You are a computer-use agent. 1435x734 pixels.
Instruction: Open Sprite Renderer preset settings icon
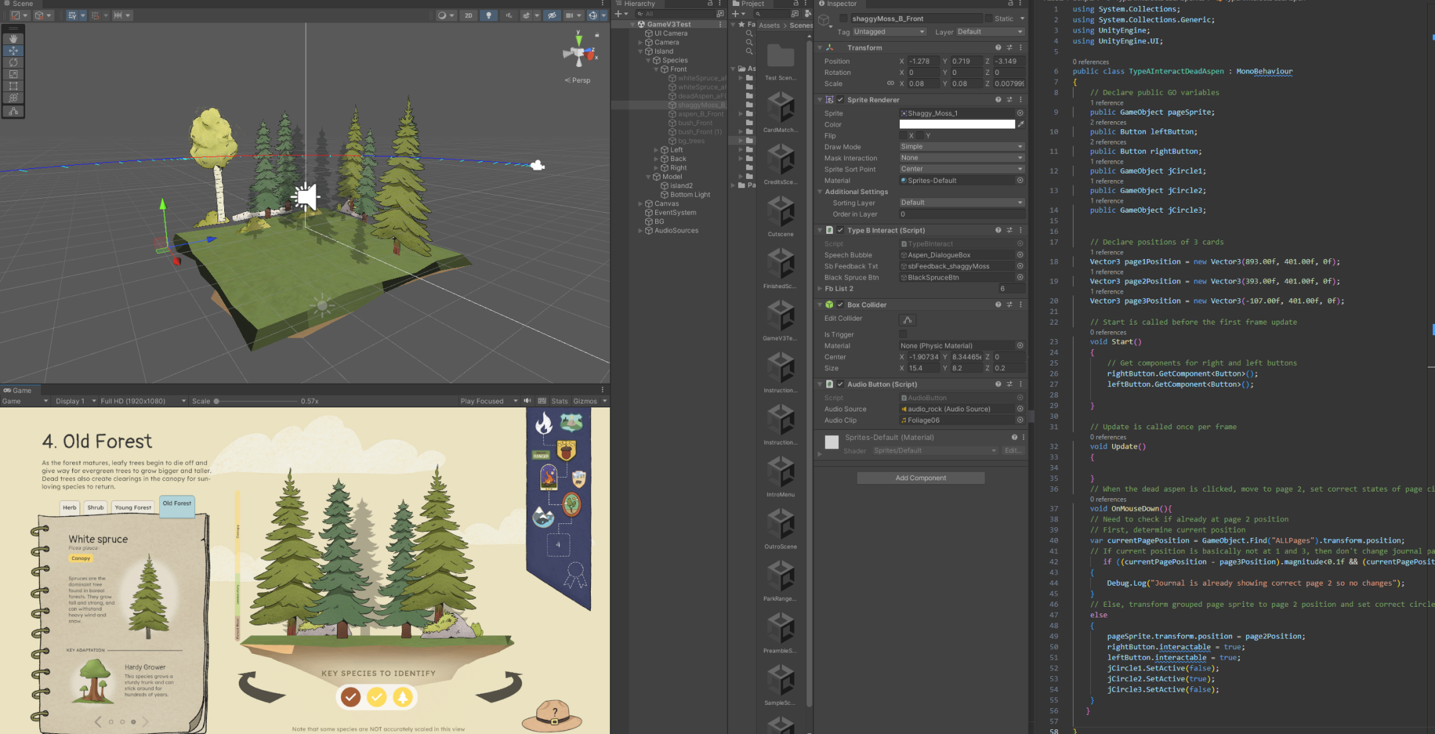[1009, 100]
